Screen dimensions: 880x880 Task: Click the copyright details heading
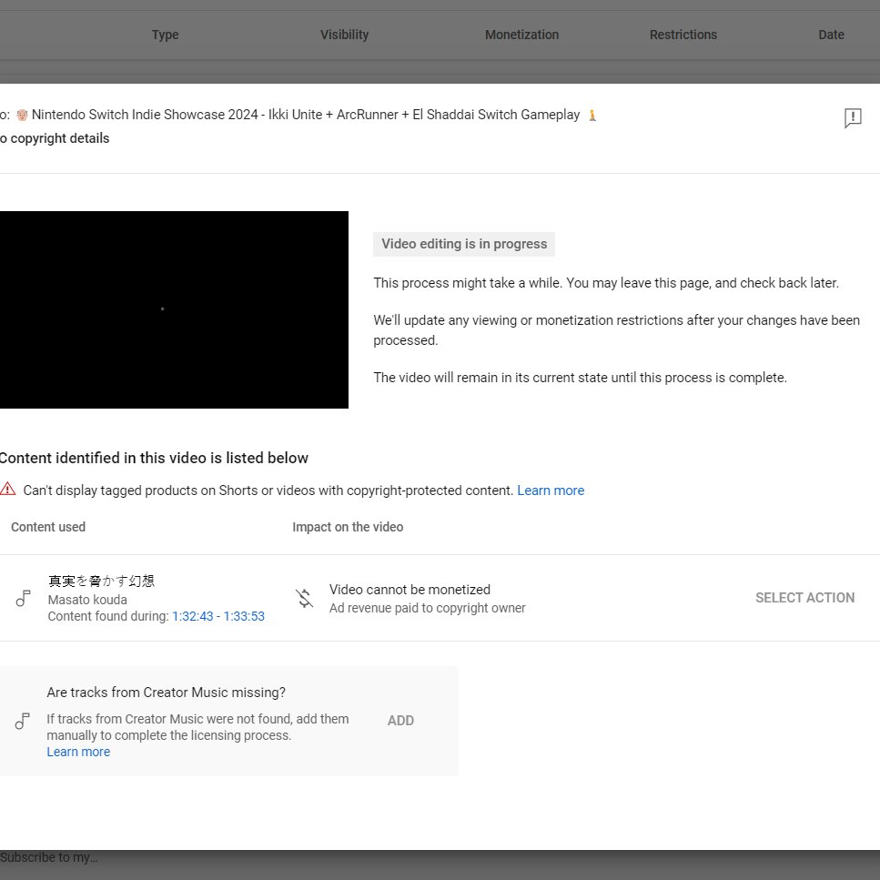click(55, 138)
